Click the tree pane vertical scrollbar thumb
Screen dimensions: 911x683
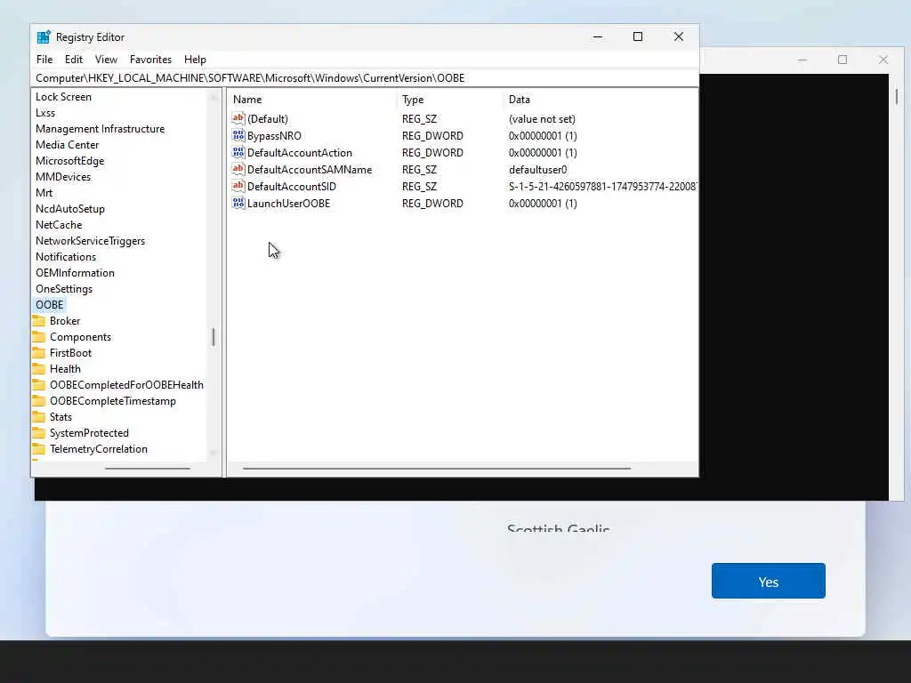pyautogui.click(x=214, y=337)
